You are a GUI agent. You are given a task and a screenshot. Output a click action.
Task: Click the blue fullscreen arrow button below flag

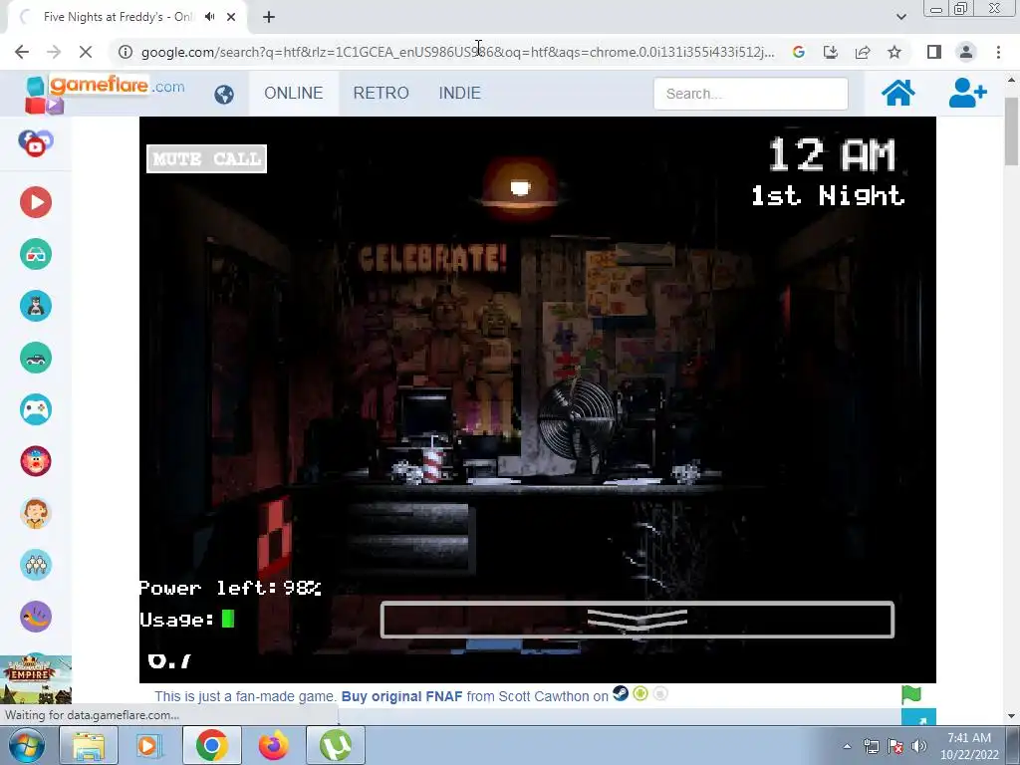pos(918,717)
